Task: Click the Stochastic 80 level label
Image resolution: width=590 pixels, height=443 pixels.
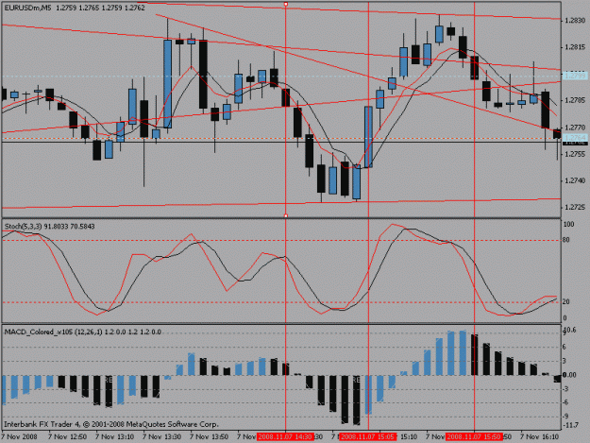Action: coord(566,240)
